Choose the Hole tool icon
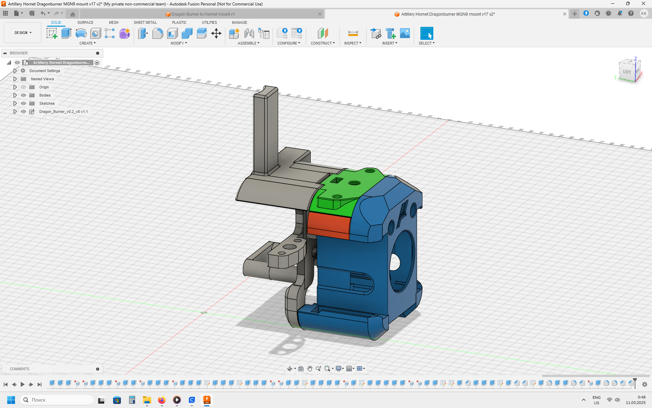Viewport: 652px width, 408px height. pyautogui.click(x=95, y=33)
